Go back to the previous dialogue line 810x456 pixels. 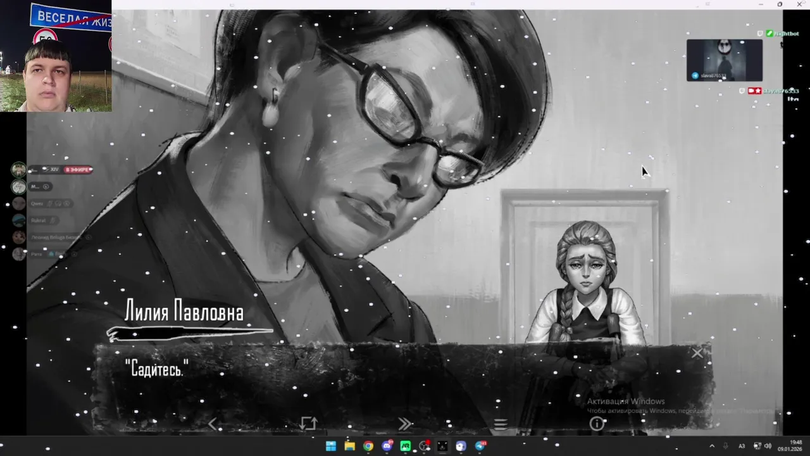tap(212, 424)
